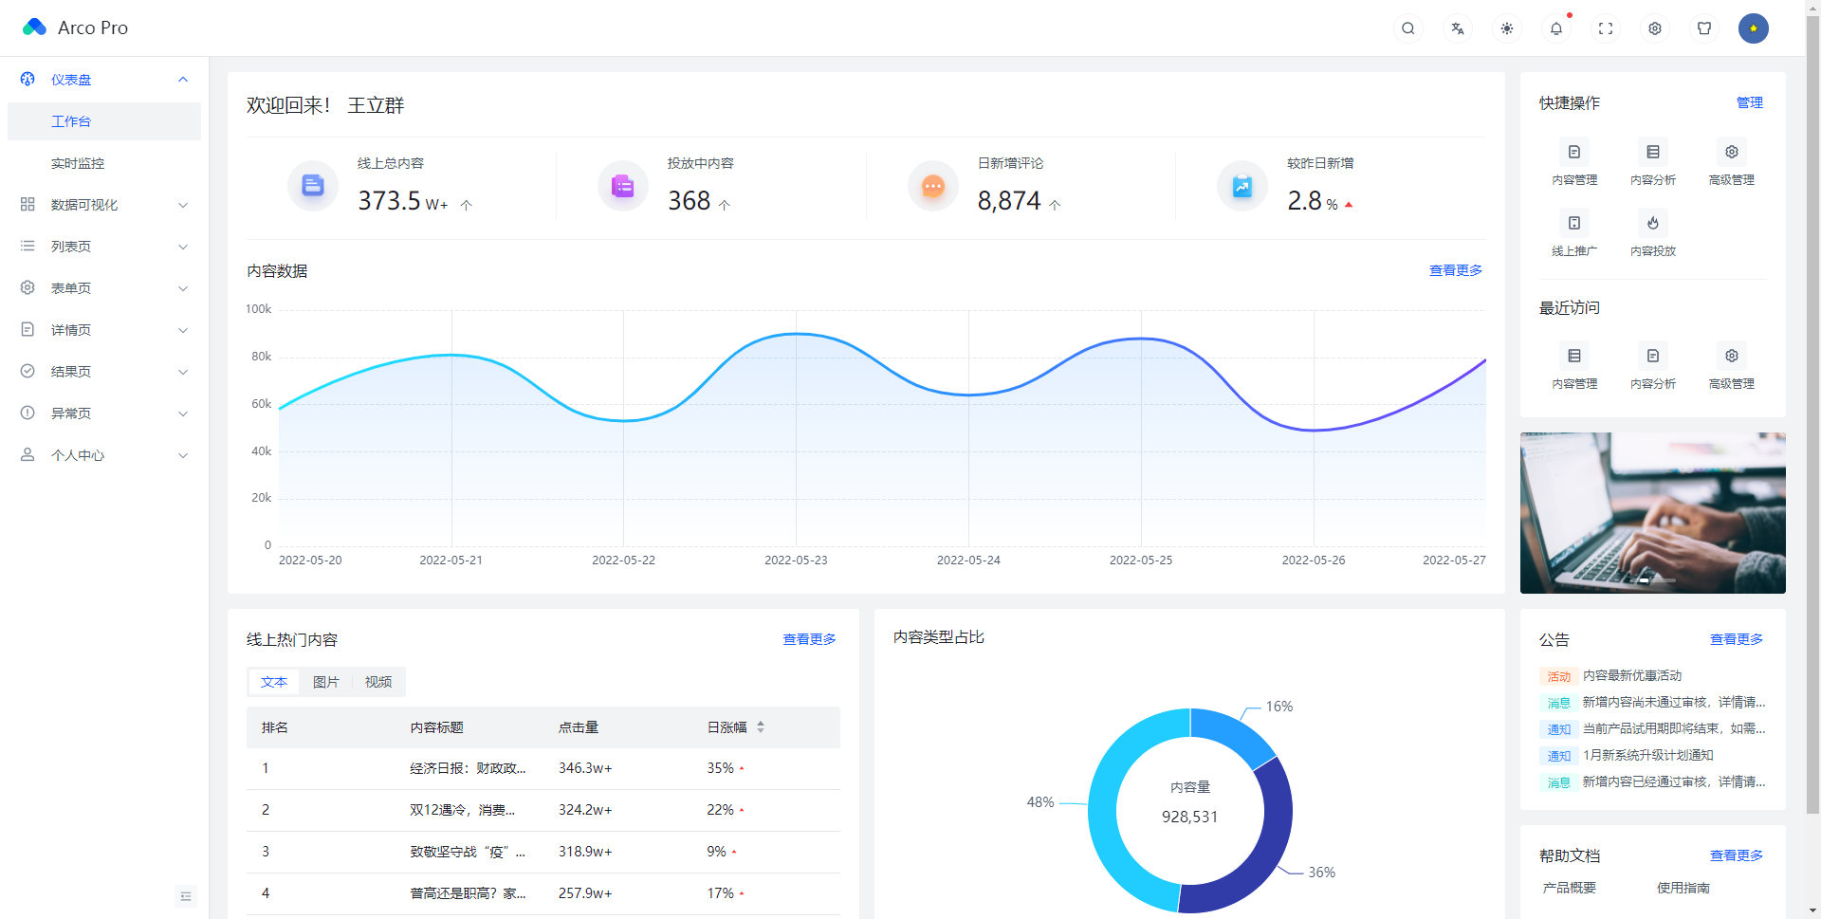Viewport: 1821px width, 919px height.
Task: Expand the 列表页 sidebar menu
Action: pyautogui.click(x=104, y=247)
